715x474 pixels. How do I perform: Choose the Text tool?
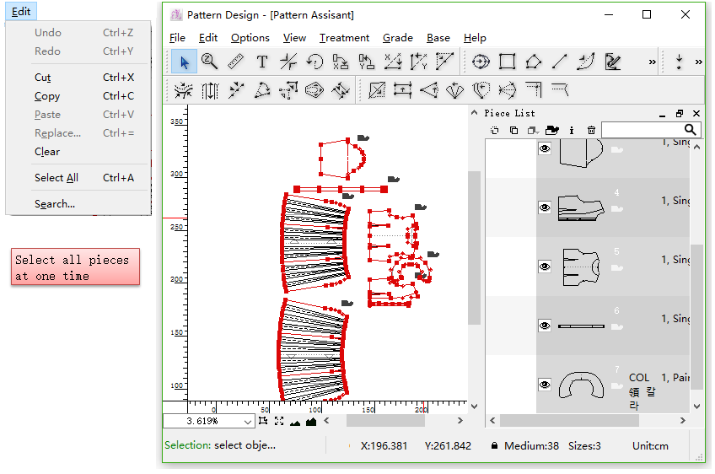[x=261, y=62]
